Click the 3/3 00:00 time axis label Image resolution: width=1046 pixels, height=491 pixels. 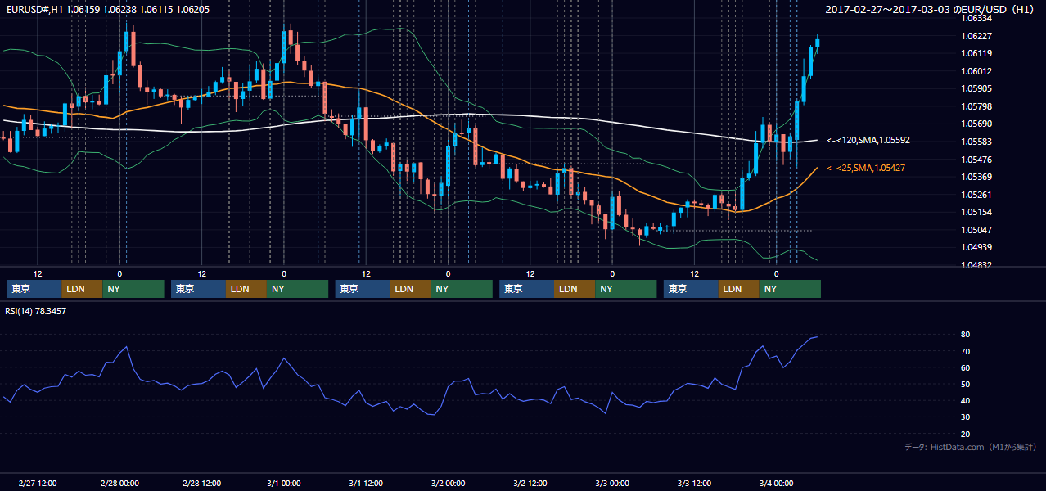[x=612, y=483]
